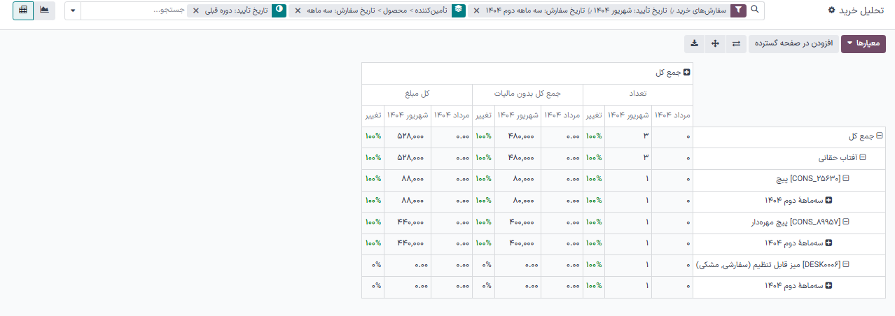
Task: Sort by the کل مبلغ column header
Action: pos(417,94)
